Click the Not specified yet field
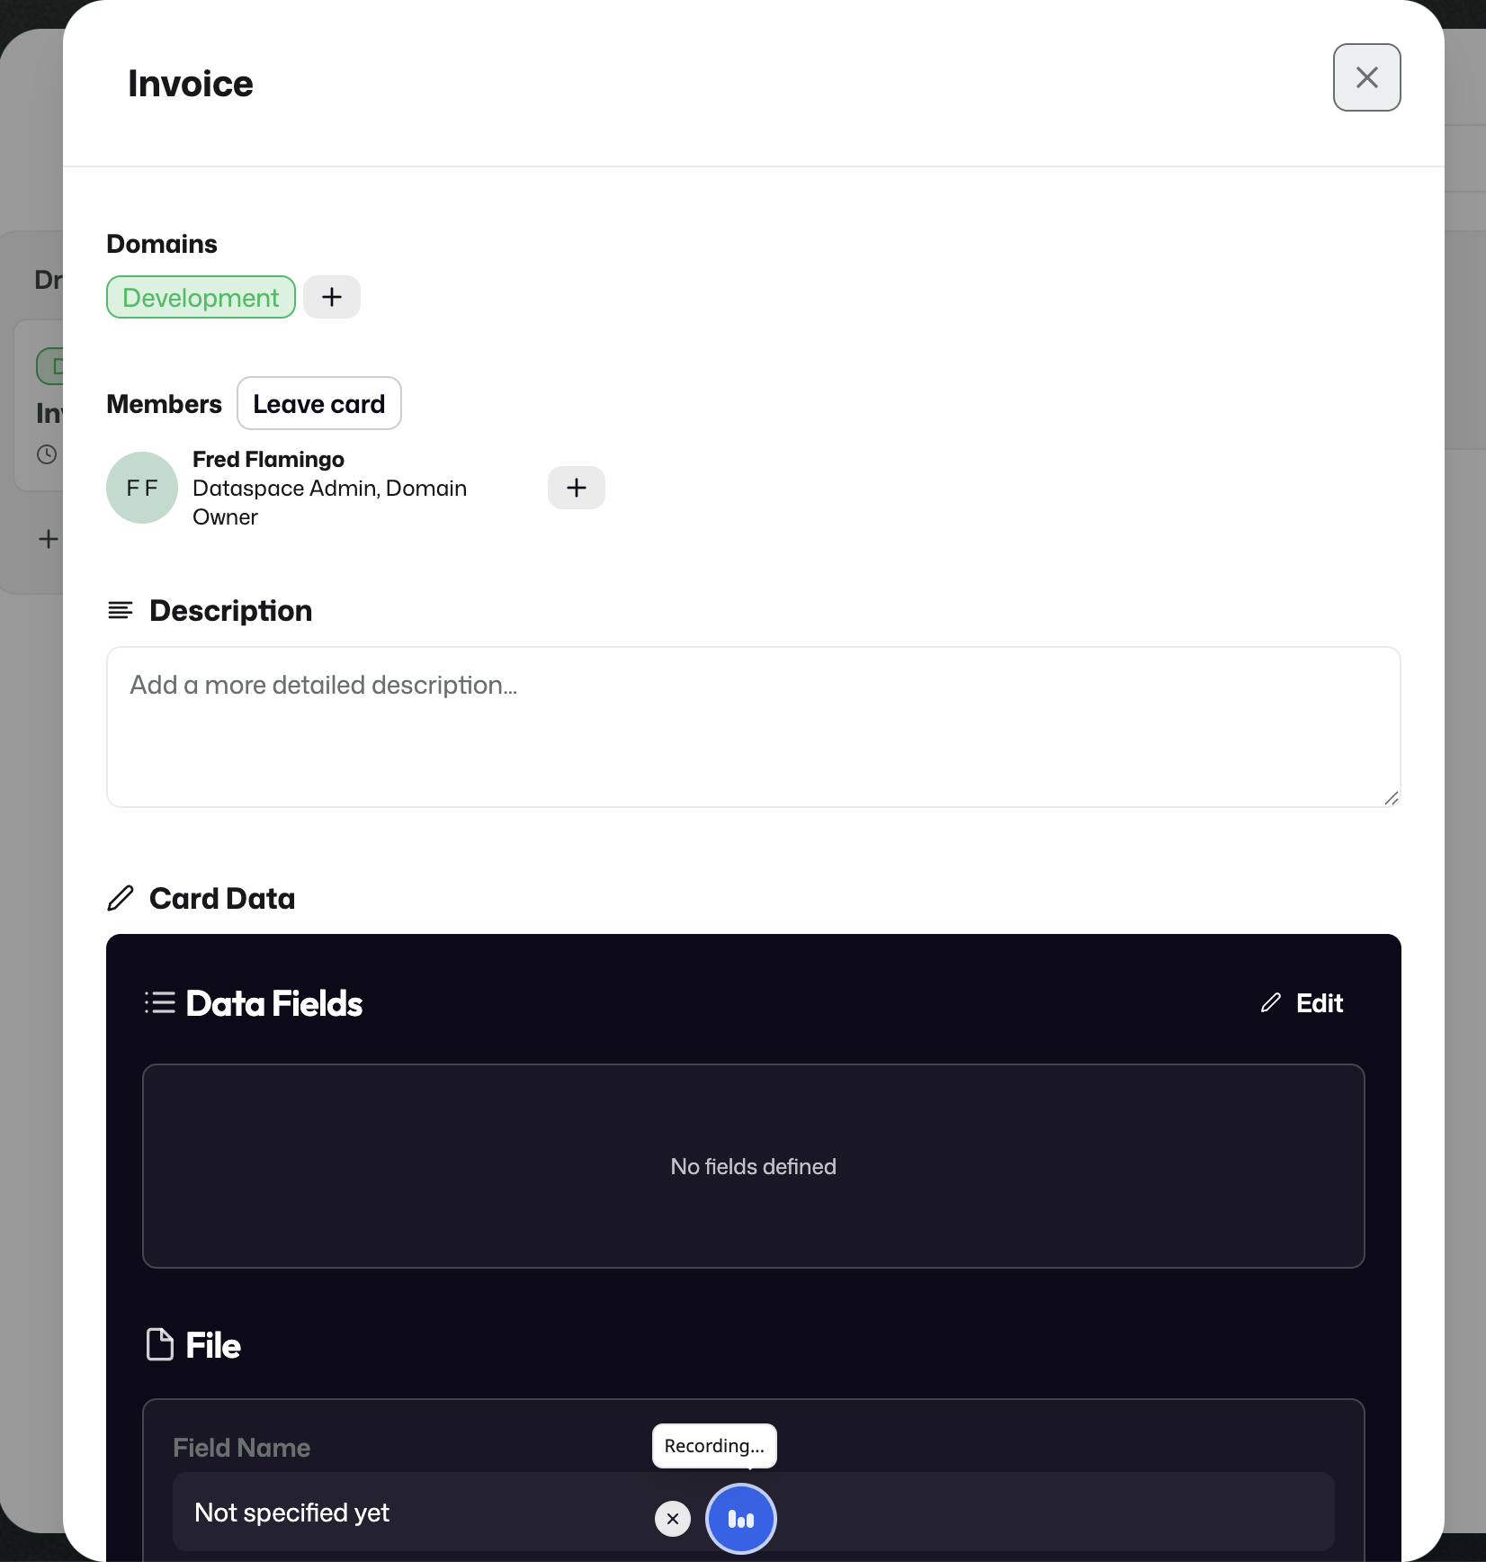1486x1562 pixels. 754,1512
